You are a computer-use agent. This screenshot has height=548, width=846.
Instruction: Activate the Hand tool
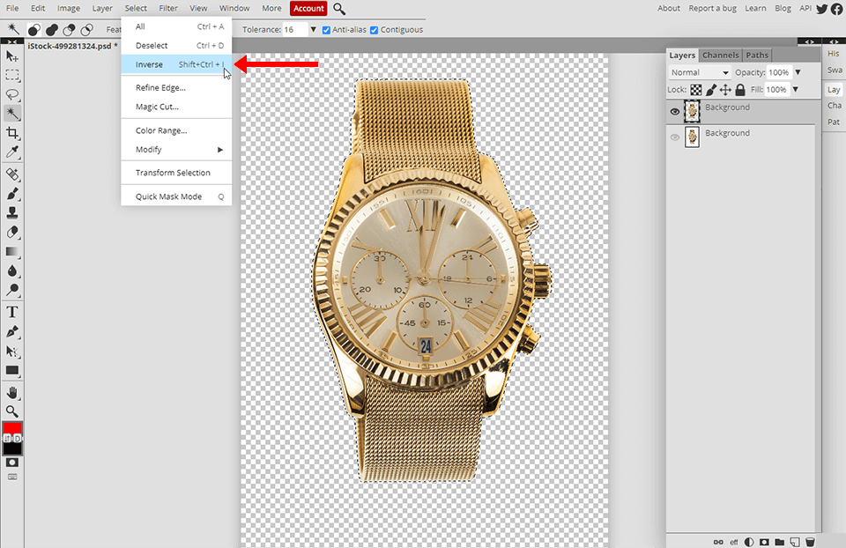point(12,392)
